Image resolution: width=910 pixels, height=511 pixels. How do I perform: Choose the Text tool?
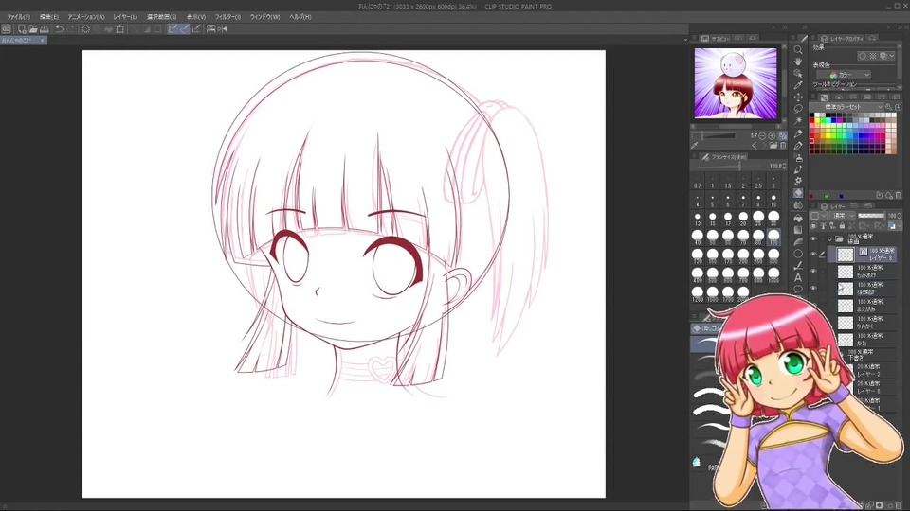tap(798, 277)
